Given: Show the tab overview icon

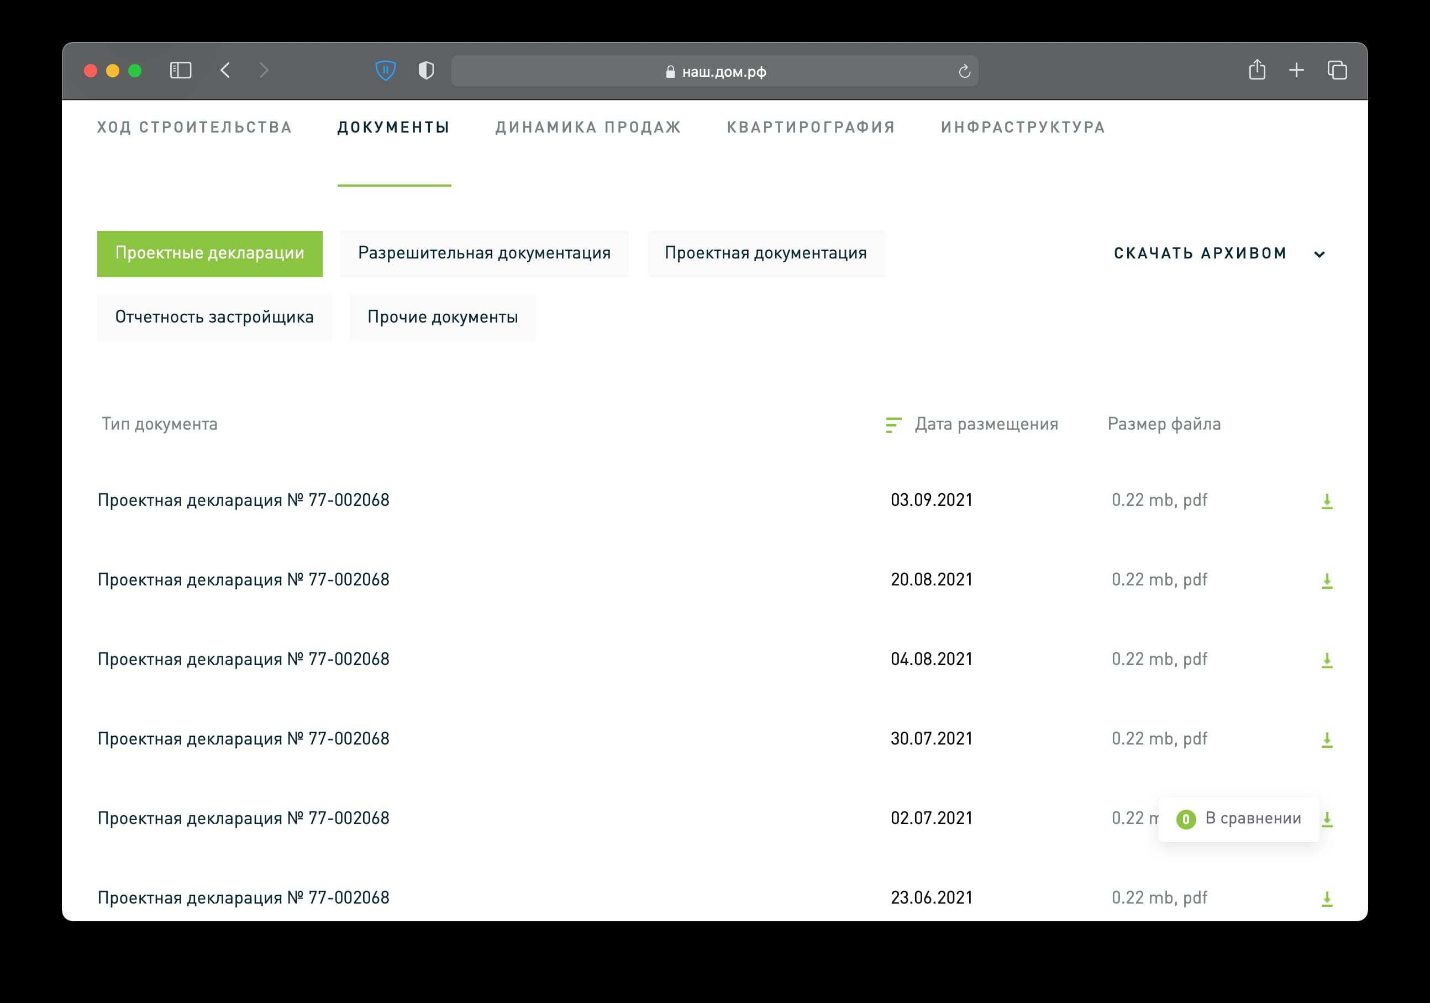Looking at the screenshot, I should pyautogui.click(x=1337, y=70).
